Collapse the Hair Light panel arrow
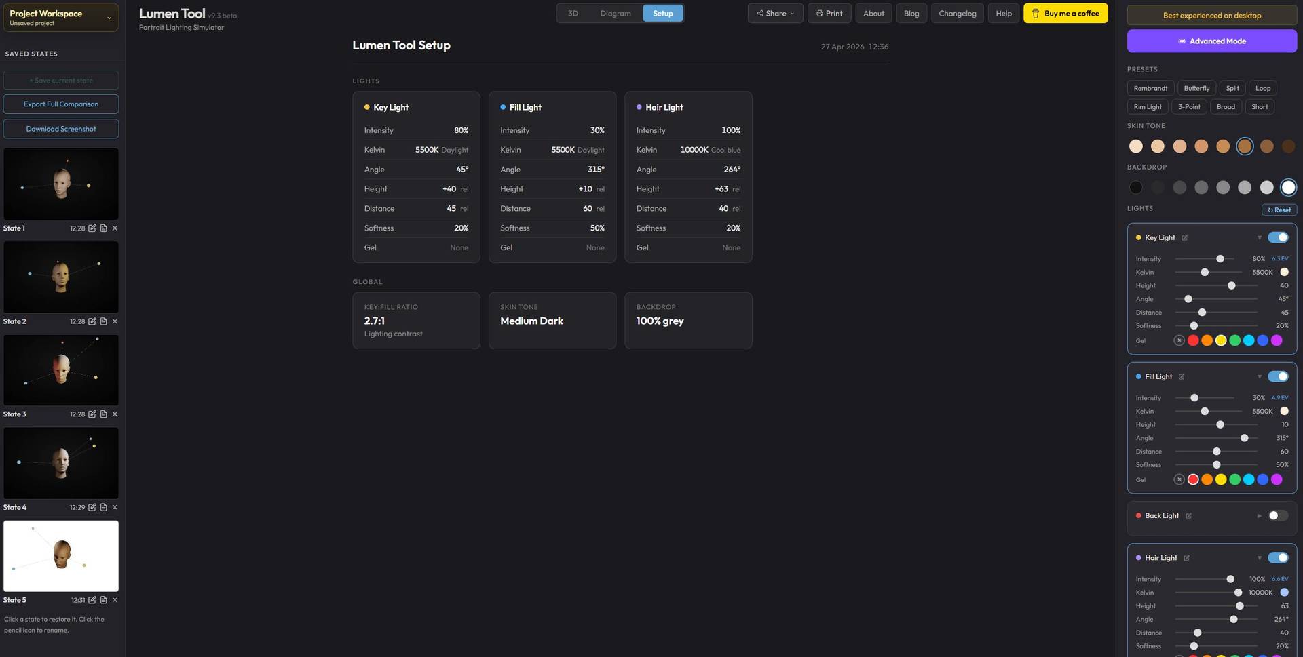The height and width of the screenshot is (657, 1303). point(1259,558)
